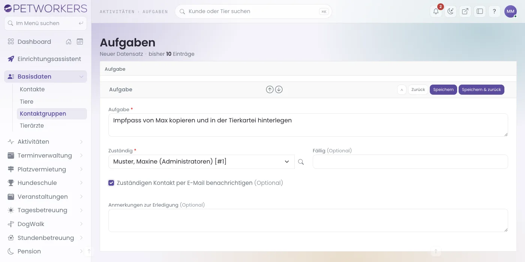Open the Zuständig dropdown
525x262 pixels.
coord(201,162)
